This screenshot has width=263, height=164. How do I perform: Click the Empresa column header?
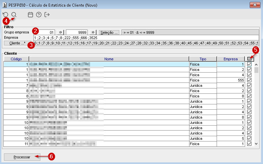click(231, 59)
